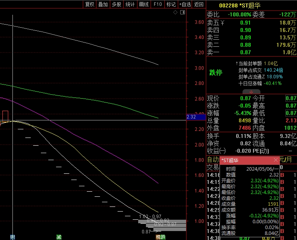Click the 委比 -100.00% value
This screenshot has width=297, height=240.
pyautogui.click(x=239, y=14)
